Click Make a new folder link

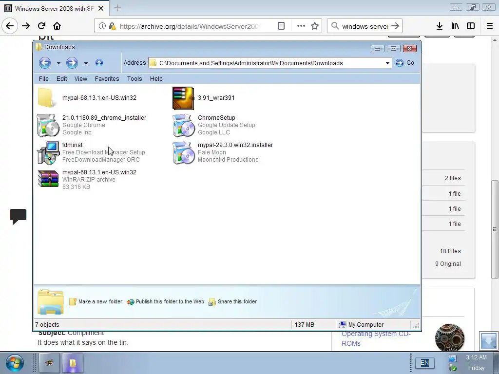click(x=96, y=301)
